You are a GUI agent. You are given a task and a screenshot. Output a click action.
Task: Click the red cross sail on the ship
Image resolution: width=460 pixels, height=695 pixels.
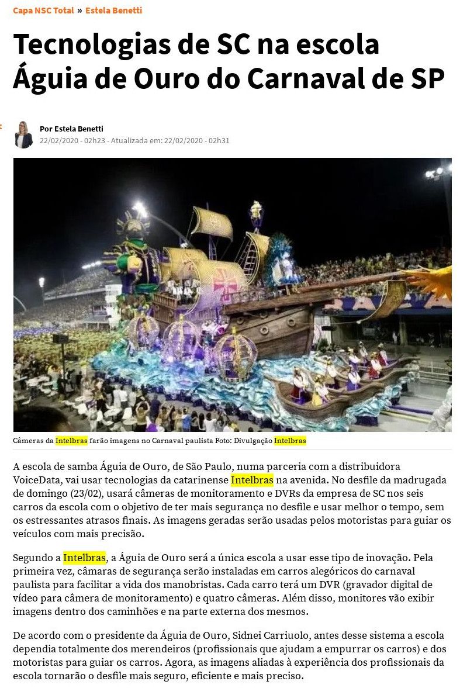coord(225,284)
